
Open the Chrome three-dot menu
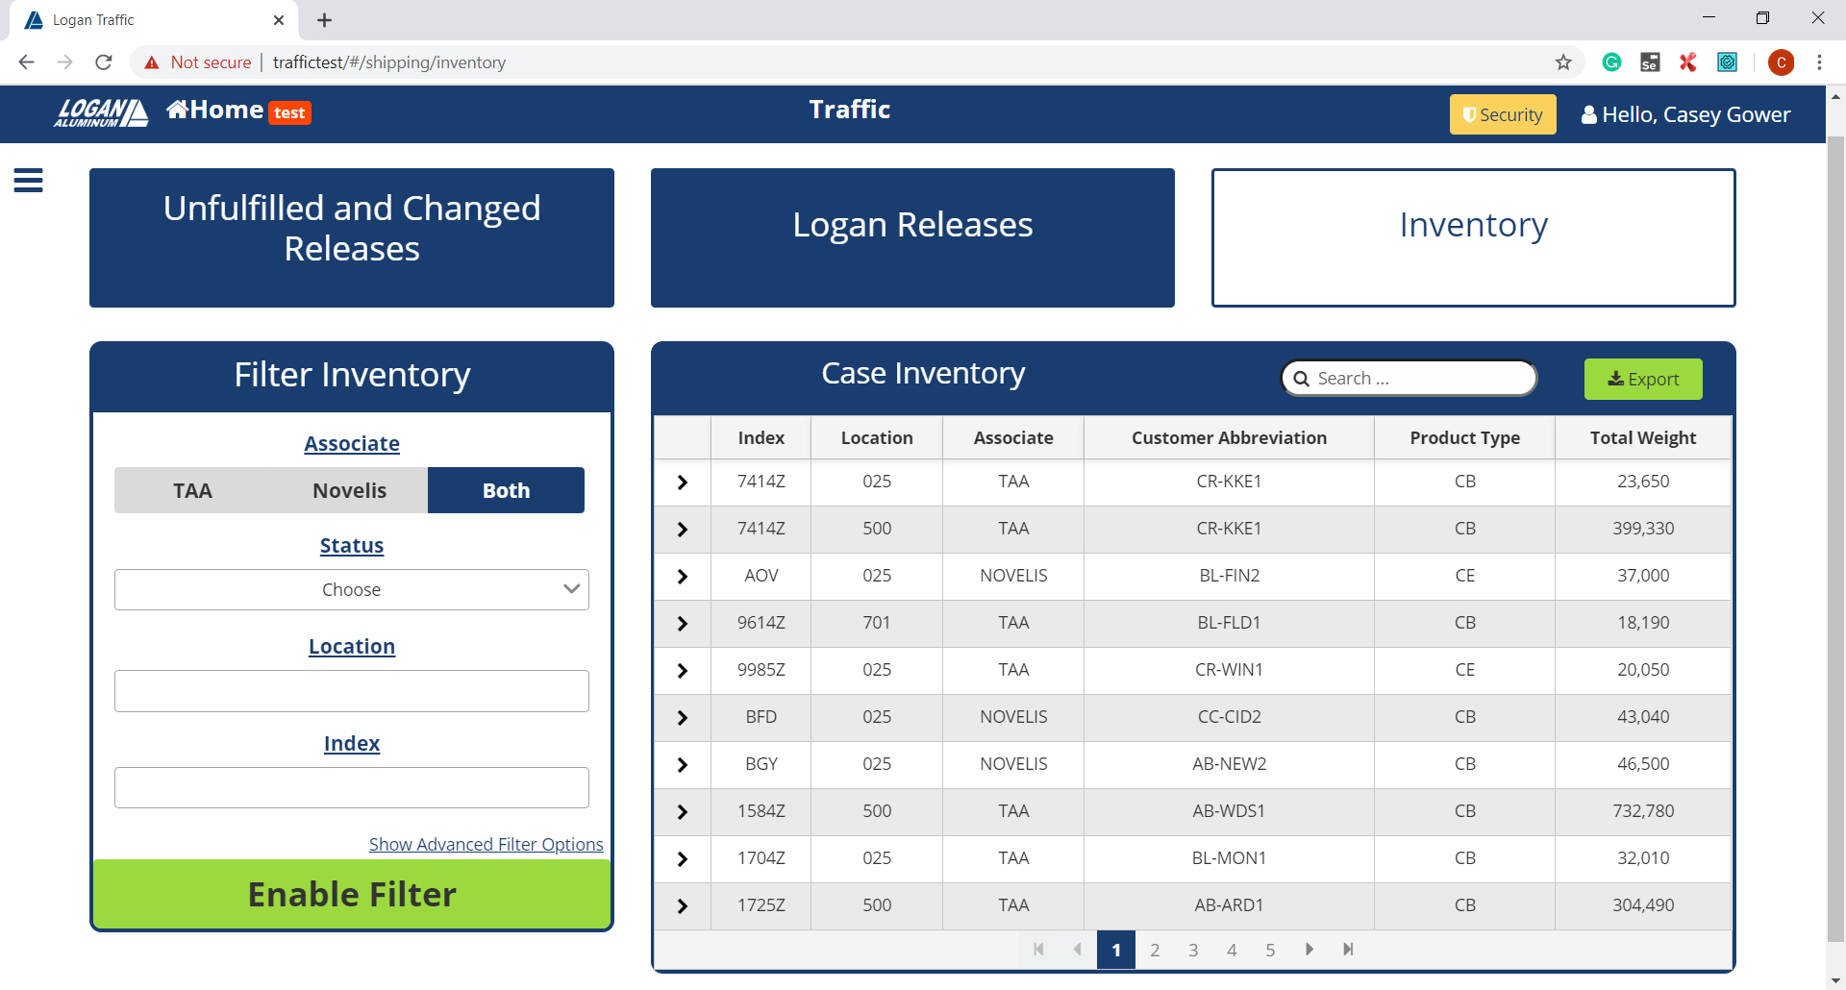click(x=1819, y=62)
